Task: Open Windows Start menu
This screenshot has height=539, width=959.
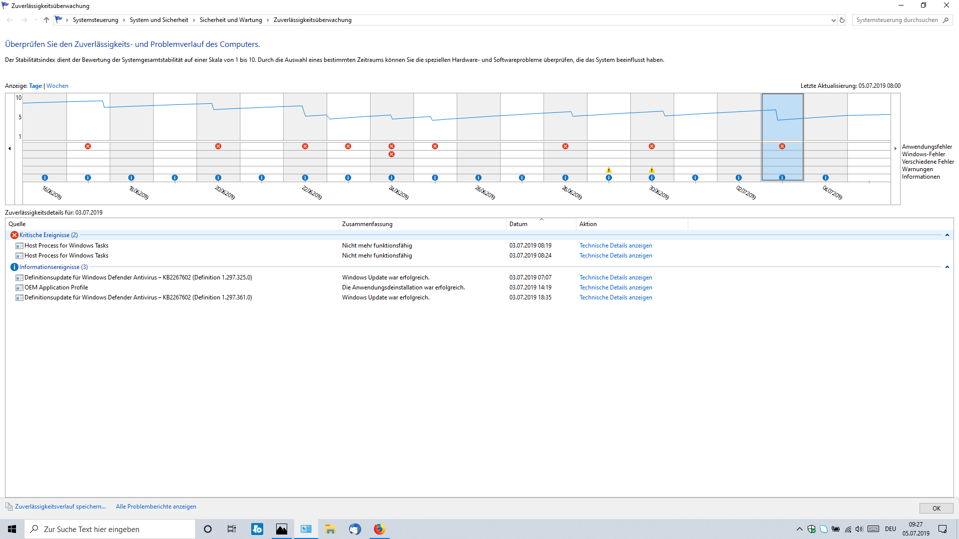Action: [x=12, y=529]
